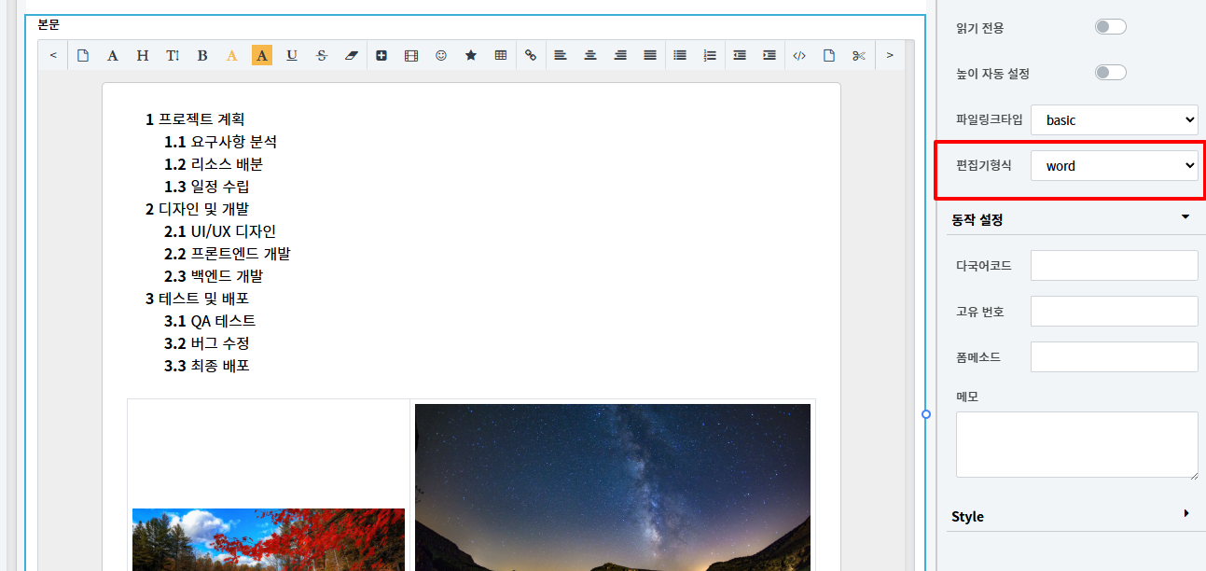Click the insert video film icon
Screen dimensions: 1206x571
click(x=411, y=56)
